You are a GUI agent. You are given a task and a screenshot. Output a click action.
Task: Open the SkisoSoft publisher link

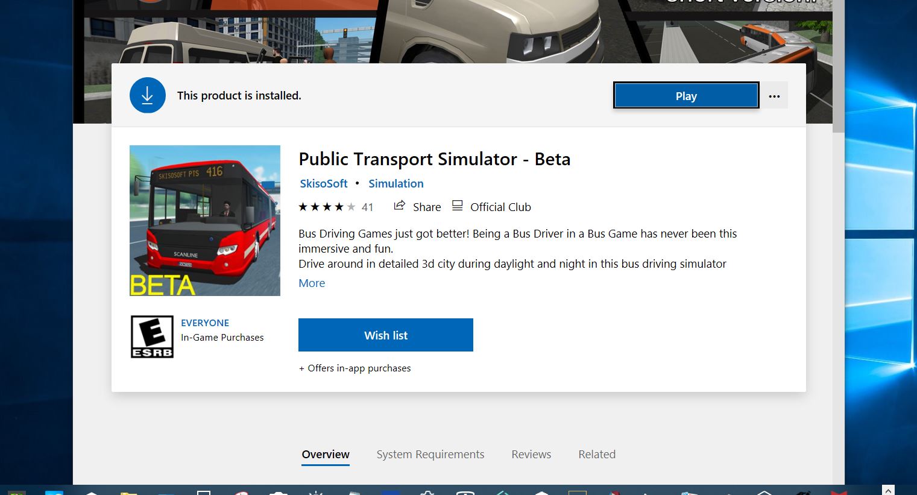pos(324,183)
